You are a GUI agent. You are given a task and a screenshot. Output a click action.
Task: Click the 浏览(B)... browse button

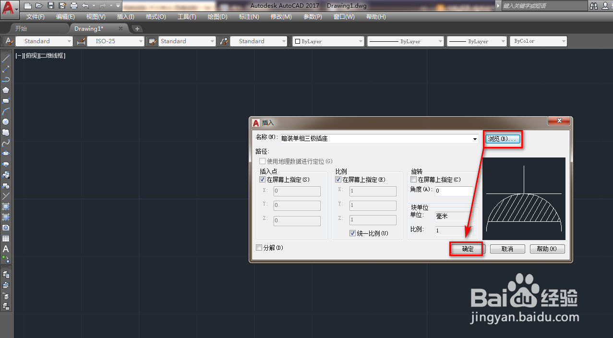[503, 139]
